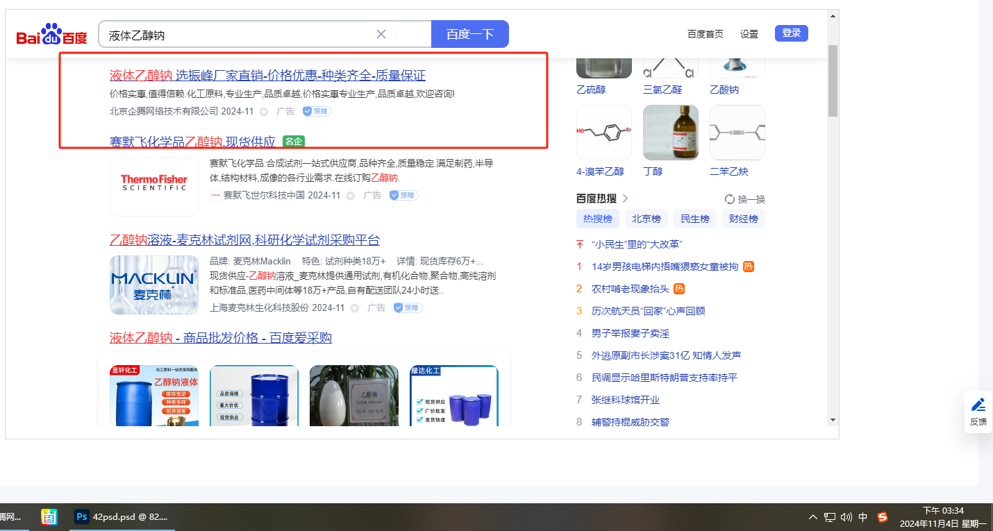
Task: Open hot topic 历次航天员“回家”心声回顾
Action: 648,311
